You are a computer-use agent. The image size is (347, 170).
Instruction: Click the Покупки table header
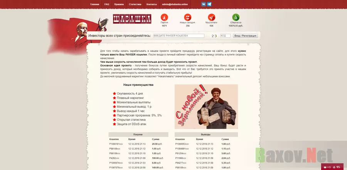(138, 135)
